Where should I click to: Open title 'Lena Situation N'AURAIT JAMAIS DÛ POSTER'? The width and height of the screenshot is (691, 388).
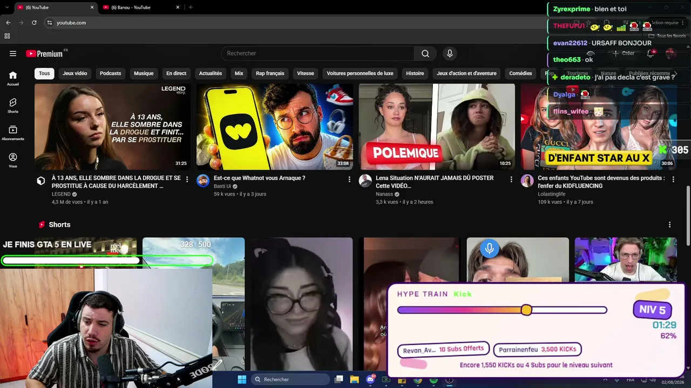435,182
